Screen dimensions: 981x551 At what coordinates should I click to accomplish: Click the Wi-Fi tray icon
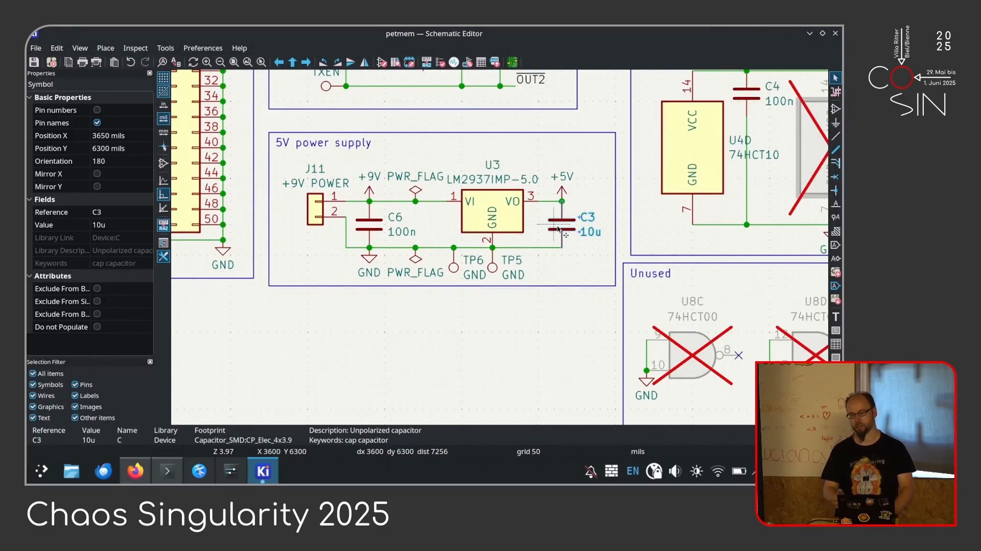(717, 471)
